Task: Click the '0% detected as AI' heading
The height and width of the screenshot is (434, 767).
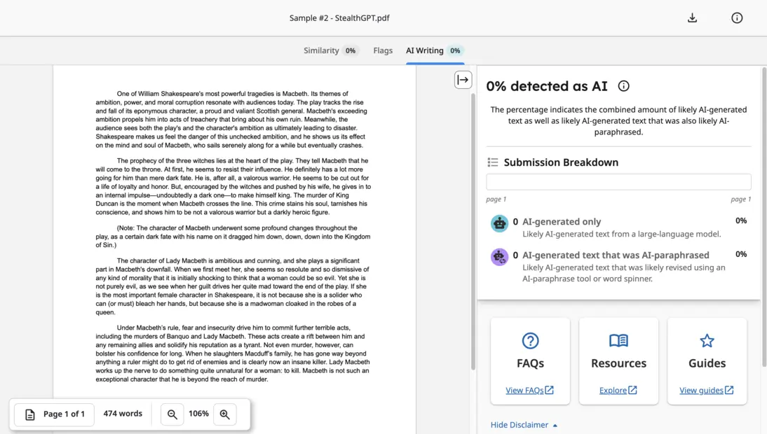Action: point(546,86)
